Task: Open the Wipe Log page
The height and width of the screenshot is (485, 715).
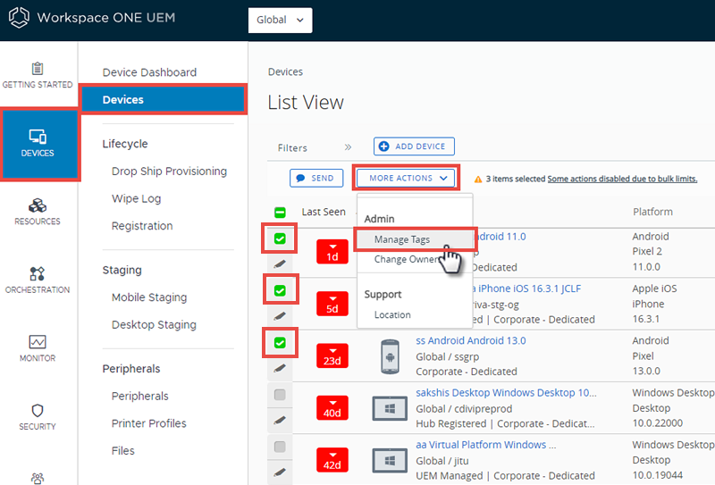Action: [136, 199]
